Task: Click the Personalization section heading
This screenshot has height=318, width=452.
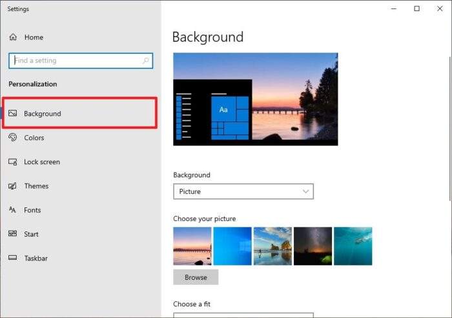Action: 32,84
